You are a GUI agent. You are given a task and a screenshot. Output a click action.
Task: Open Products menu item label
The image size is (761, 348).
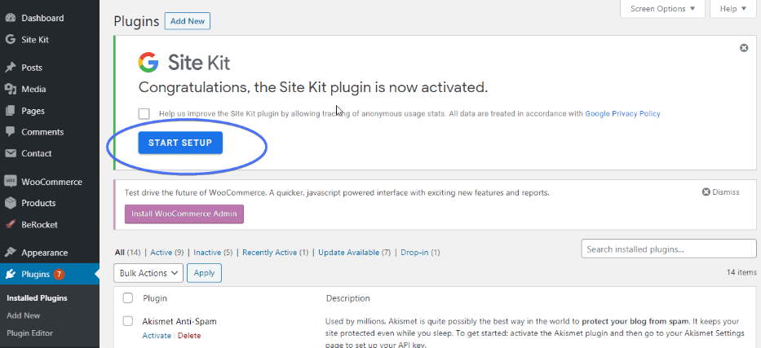(x=38, y=203)
